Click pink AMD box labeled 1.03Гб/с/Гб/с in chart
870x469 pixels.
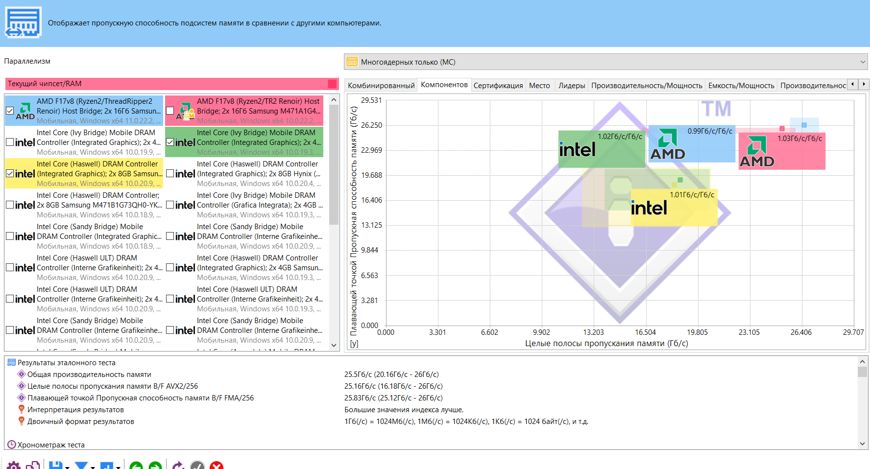(782, 151)
